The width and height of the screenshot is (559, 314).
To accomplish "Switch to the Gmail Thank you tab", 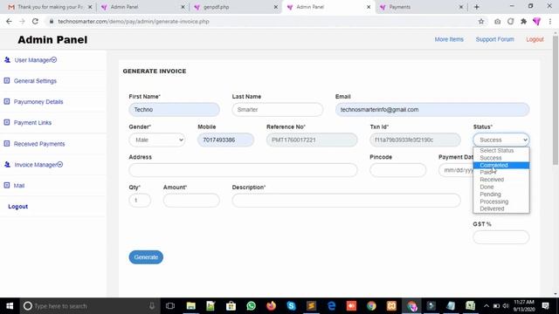I will click(x=50, y=7).
